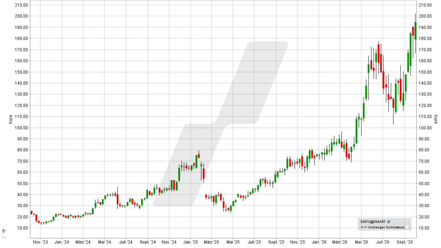
Task: Click the Sept. '26 date label
Action: click(x=404, y=242)
